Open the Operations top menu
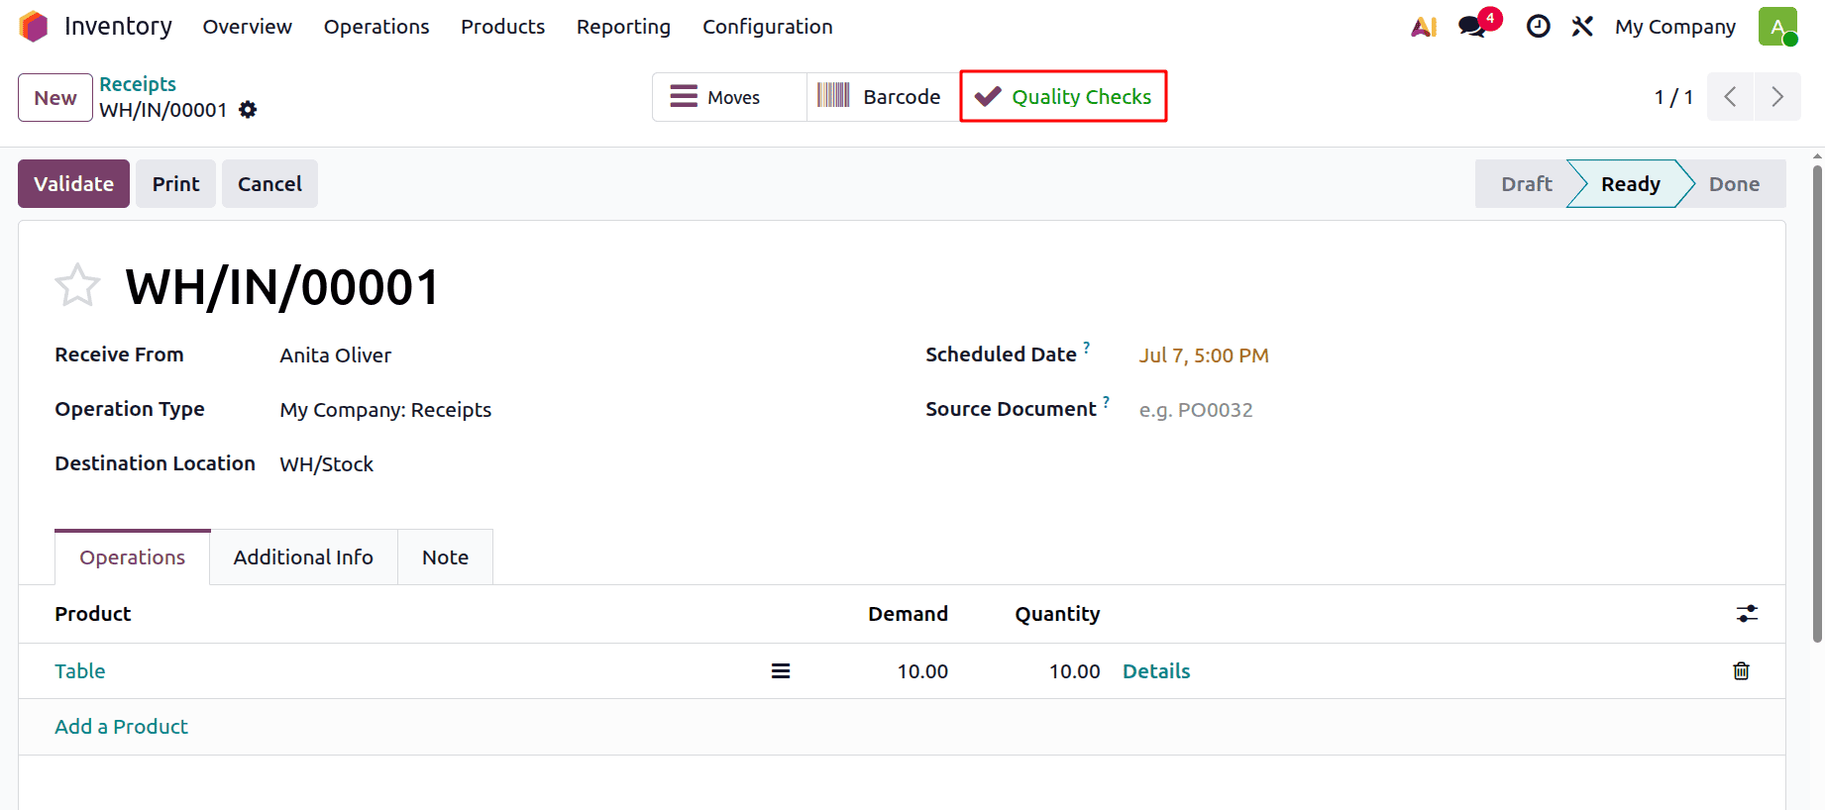This screenshot has width=1825, height=810. click(376, 27)
